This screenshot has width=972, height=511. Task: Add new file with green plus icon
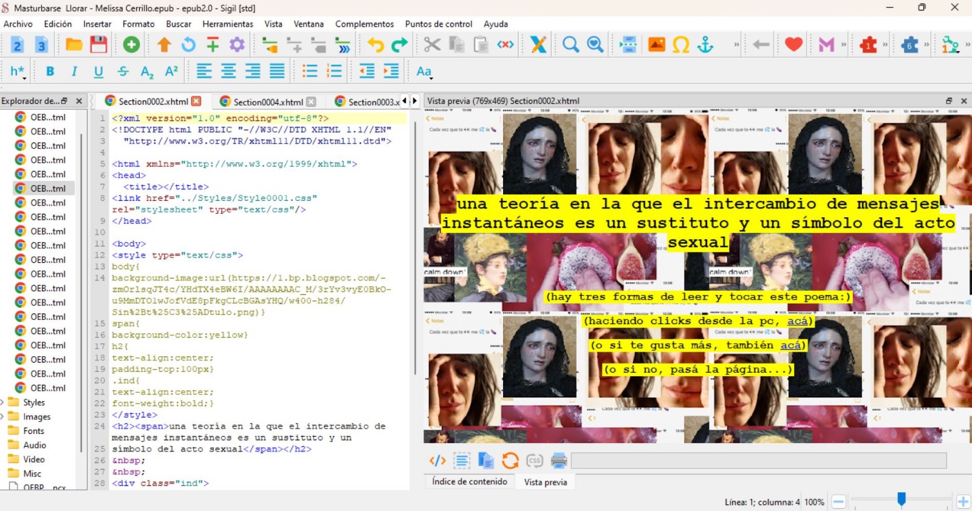click(x=131, y=44)
